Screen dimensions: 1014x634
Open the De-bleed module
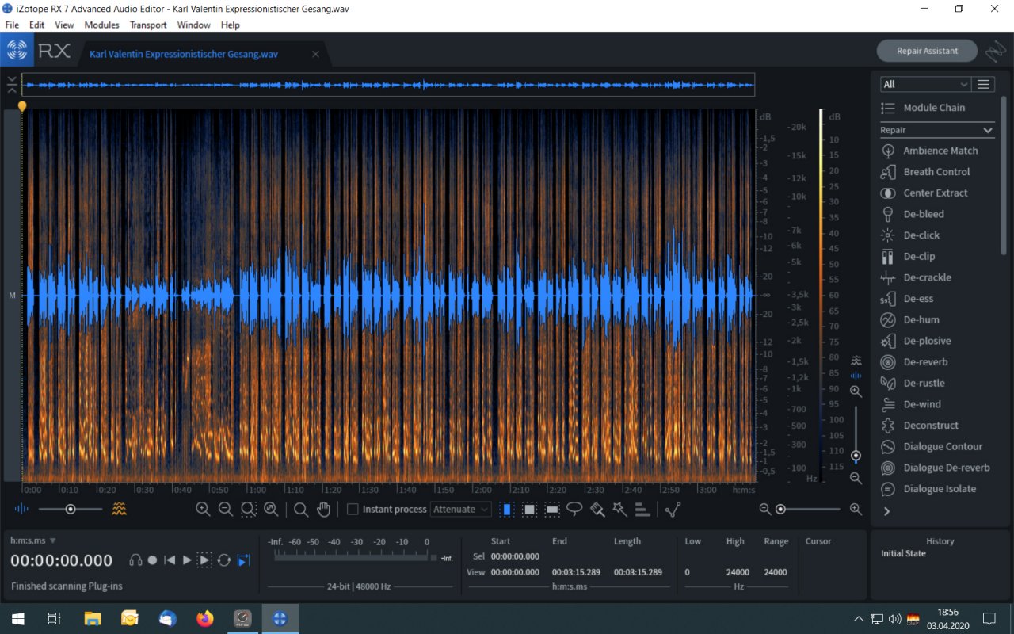pyautogui.click(x=912, y=214)
